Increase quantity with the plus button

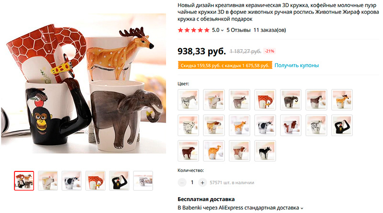[202, 182]
